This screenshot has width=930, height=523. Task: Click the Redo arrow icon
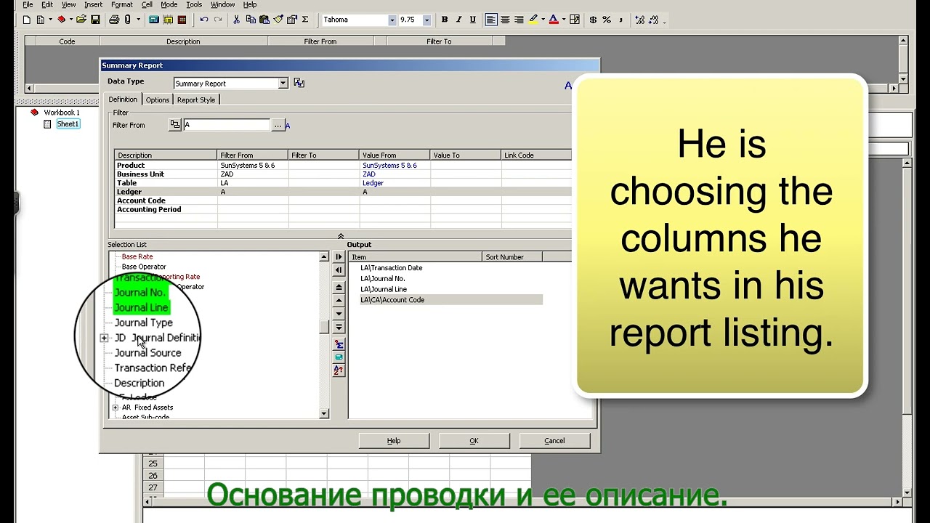(x=218, y=20)
